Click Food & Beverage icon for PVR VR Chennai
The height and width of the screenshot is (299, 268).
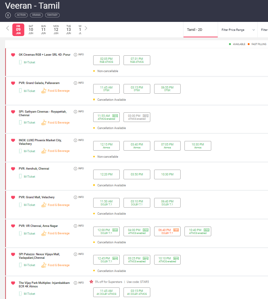pos(44,233)
